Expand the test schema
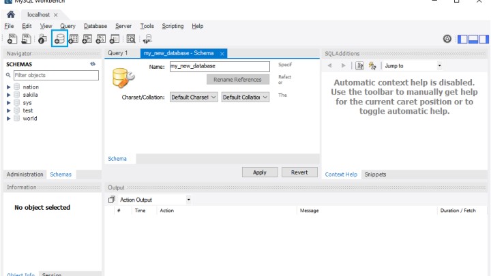Image resolution: width=491 pixels, height=276 pixels. click(x=8, y=110)
